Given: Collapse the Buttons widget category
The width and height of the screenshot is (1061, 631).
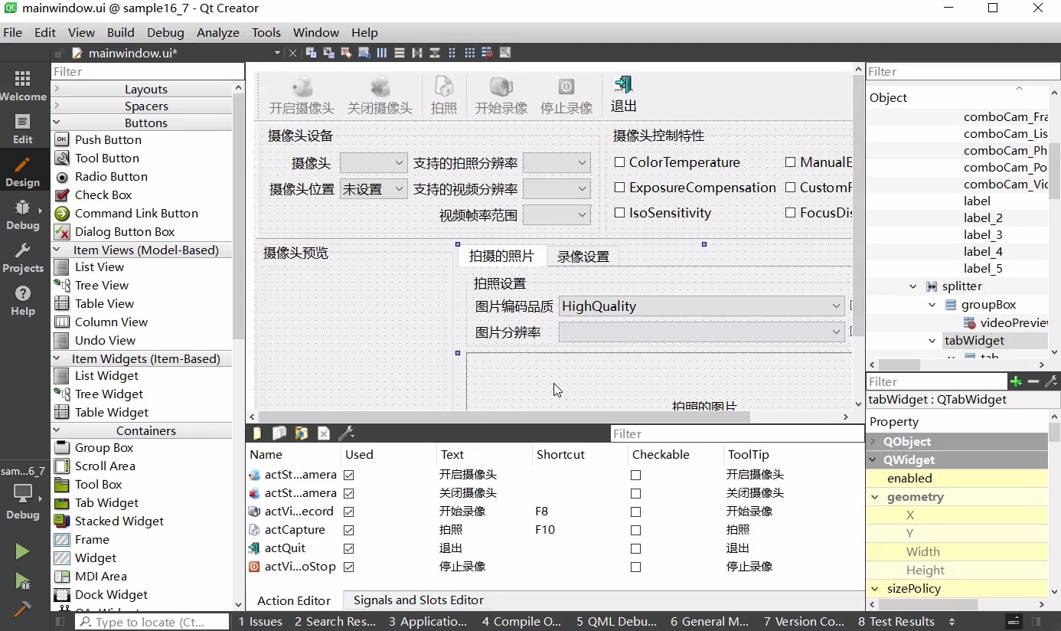Looking at the screenshot, I should click(x=57, y=123).
